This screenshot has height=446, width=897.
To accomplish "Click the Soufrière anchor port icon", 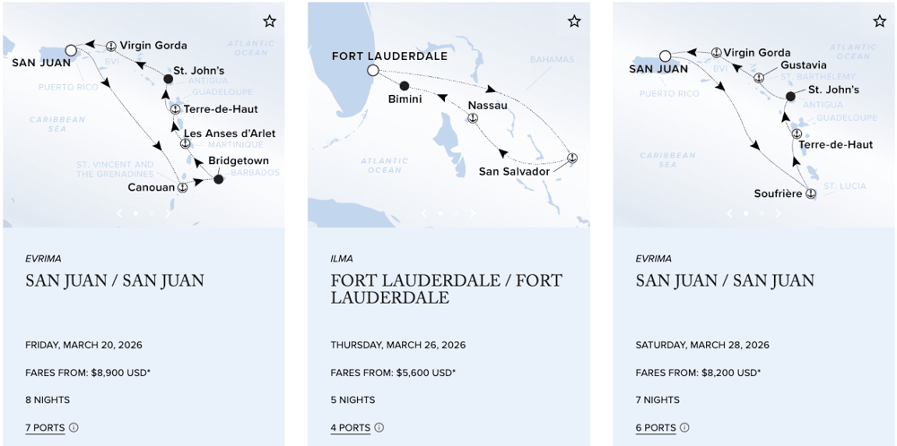I will (810, 193).
